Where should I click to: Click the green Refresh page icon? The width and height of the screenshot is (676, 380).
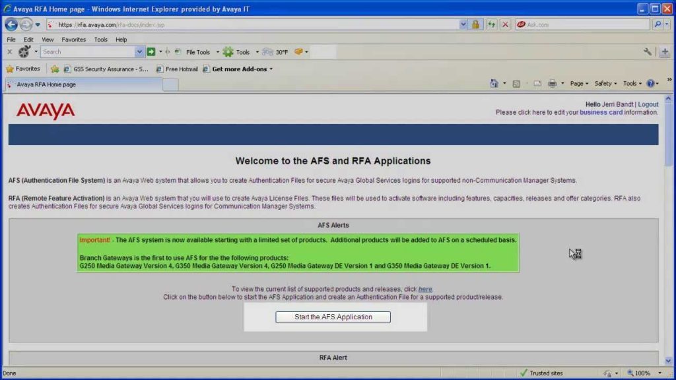tap(491, 24)
